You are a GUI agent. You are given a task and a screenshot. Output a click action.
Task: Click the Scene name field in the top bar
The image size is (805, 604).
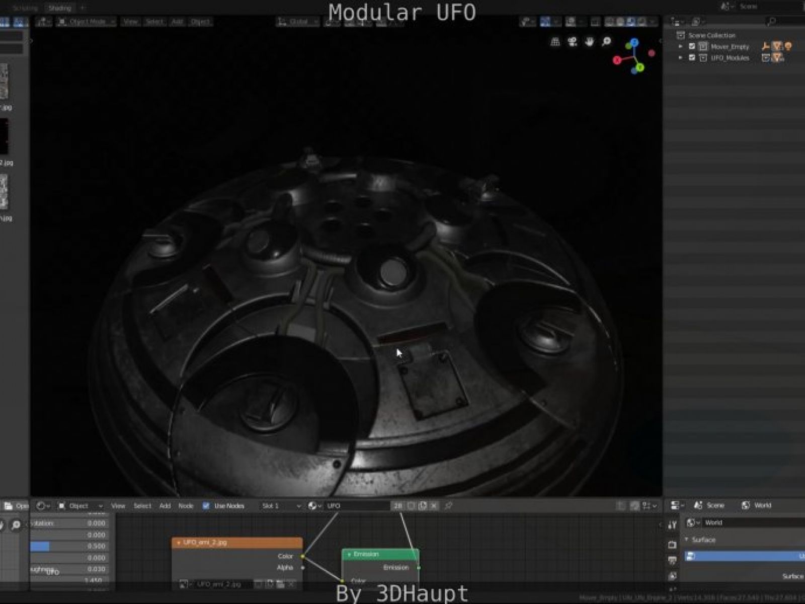[x=770, y=7]
